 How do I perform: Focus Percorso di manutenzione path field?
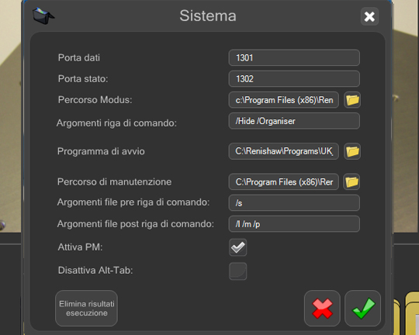point(284,182)
